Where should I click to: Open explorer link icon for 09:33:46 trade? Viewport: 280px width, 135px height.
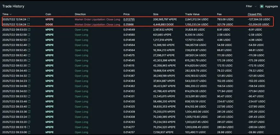29,101
